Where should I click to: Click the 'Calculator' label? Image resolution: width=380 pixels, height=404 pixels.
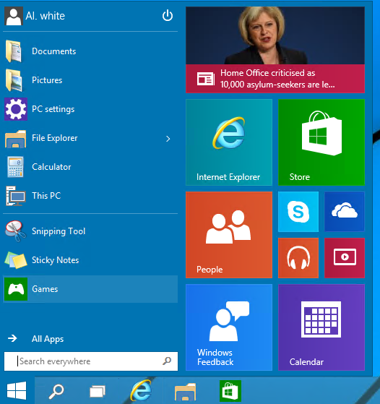coord(51,167)
